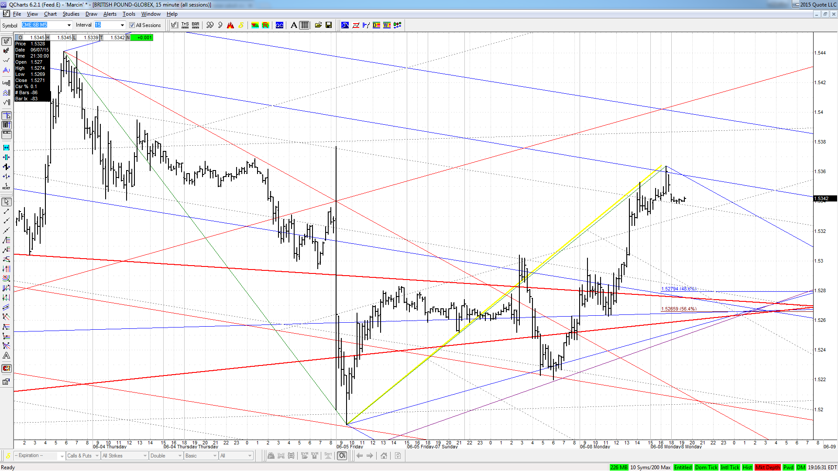Select the pointer arrow tool in left sidebar

pyautogui.click(x=7, y=202)
